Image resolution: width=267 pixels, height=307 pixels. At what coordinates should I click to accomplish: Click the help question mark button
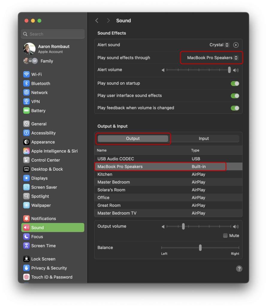pyautogui.click(x=239, y=269)
